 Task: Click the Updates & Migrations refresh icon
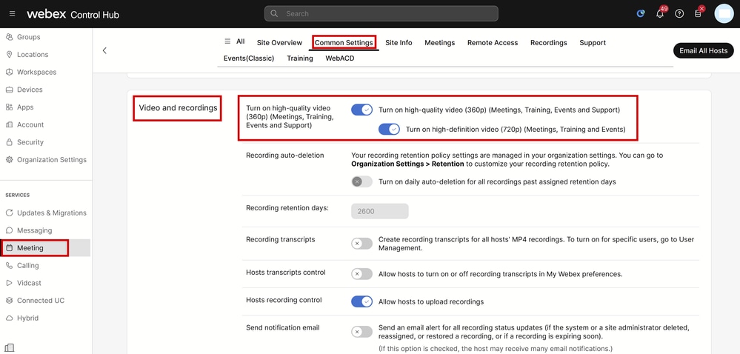9,213
